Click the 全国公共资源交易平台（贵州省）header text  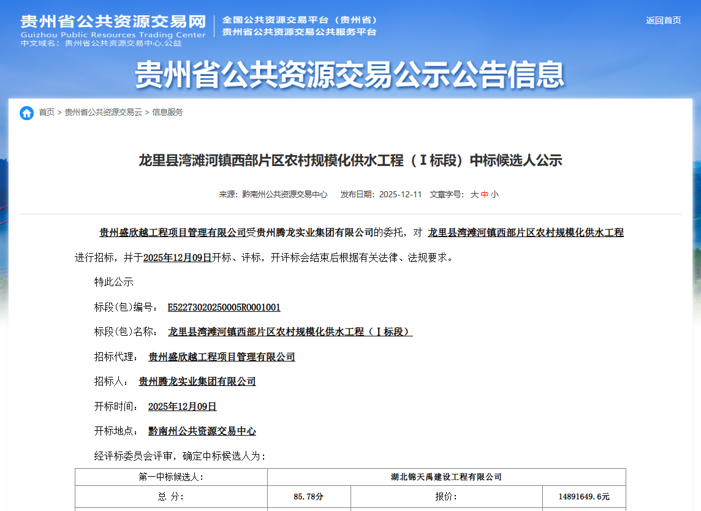[x=299, y=19]
